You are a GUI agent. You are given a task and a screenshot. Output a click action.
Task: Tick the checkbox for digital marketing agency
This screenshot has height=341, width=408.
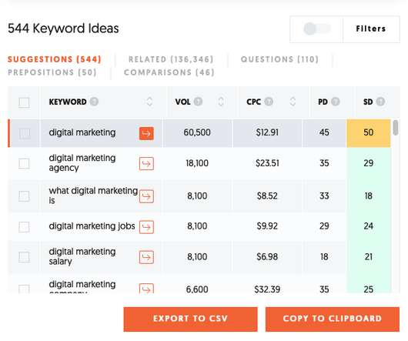pyautogui.click(x=24, y=164)
